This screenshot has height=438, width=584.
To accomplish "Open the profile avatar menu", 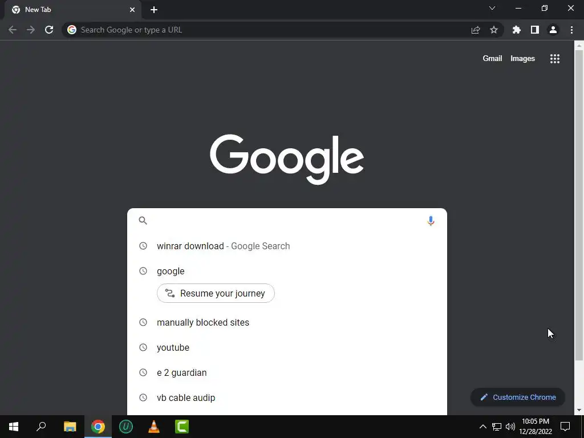I will (x=553, y=30).
